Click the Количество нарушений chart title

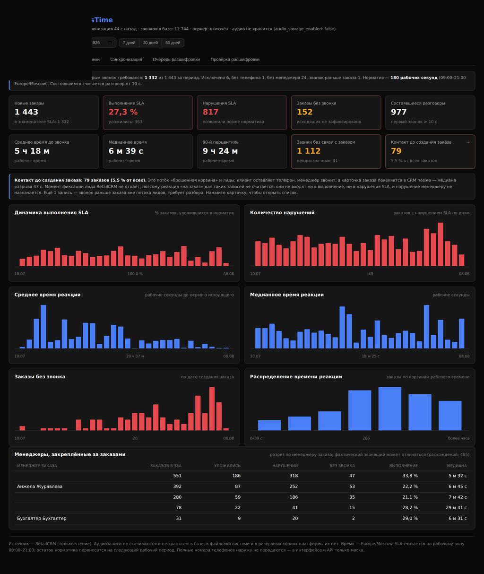[282, 213]
